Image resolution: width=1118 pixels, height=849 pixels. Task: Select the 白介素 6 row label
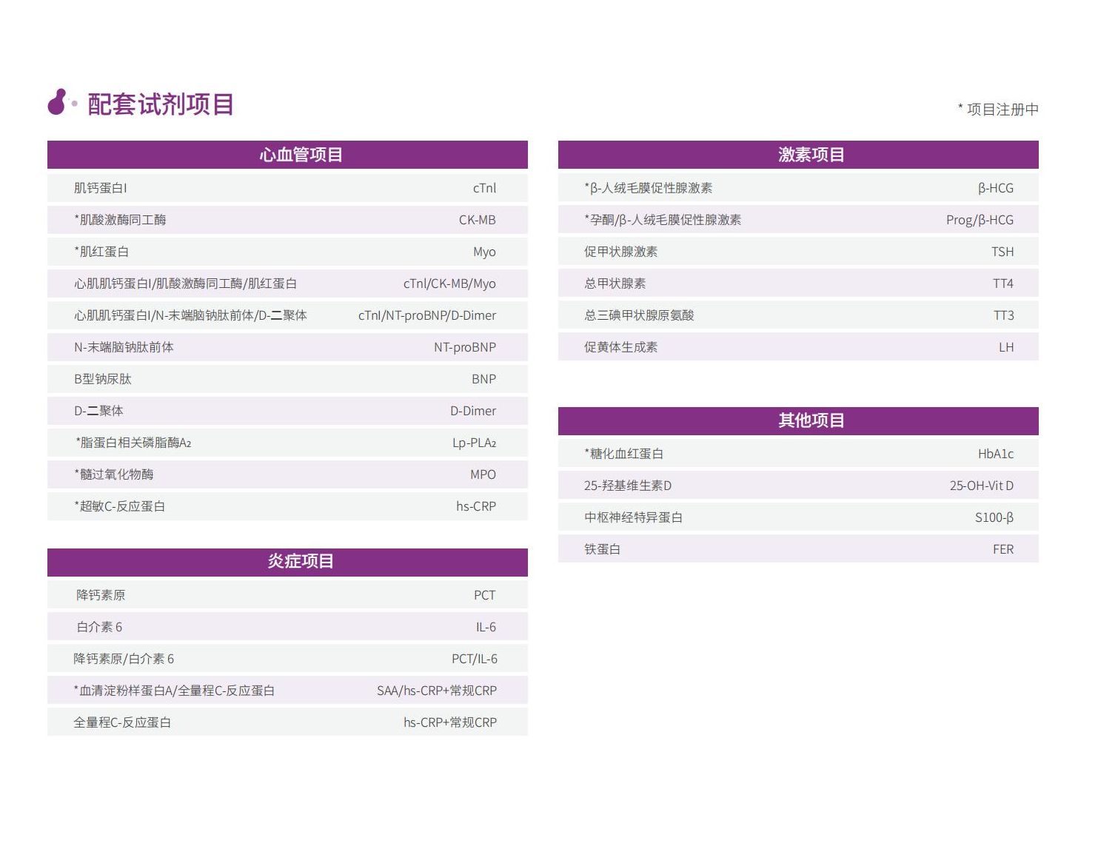pos(99,627)
